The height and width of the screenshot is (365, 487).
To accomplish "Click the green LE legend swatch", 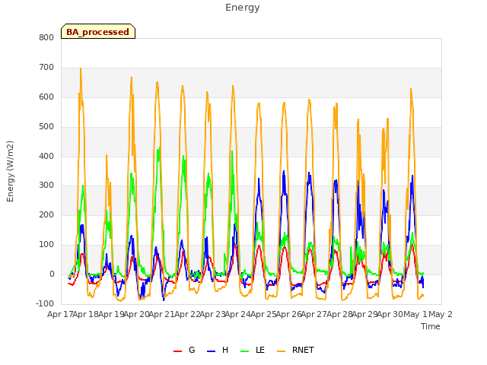I will pos(245,351).
